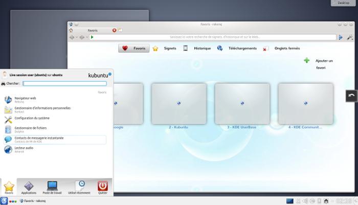The height and width of the screenshot is (205, 358).
Task: Open the Poste de travail tab
Action: tap(52, 188)
